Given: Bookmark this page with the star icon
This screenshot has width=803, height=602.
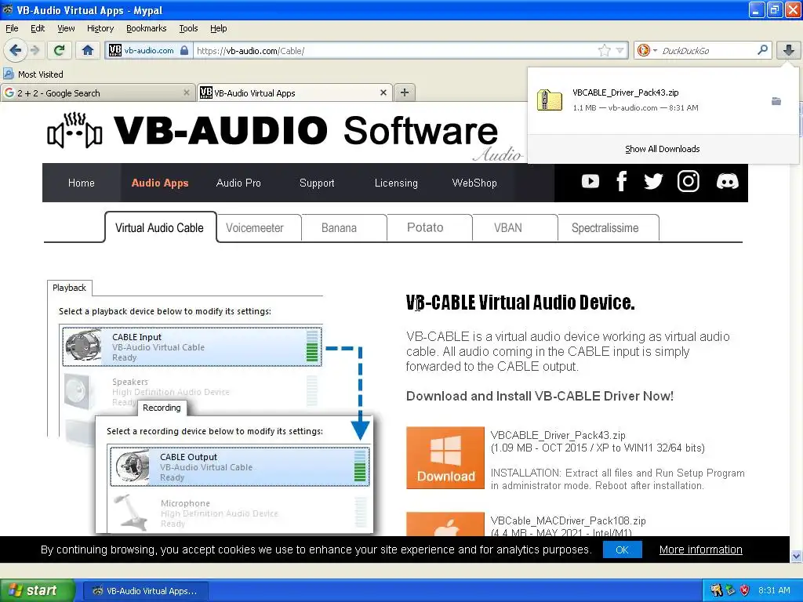Looking at the screenshot, I should pos(605,50).
